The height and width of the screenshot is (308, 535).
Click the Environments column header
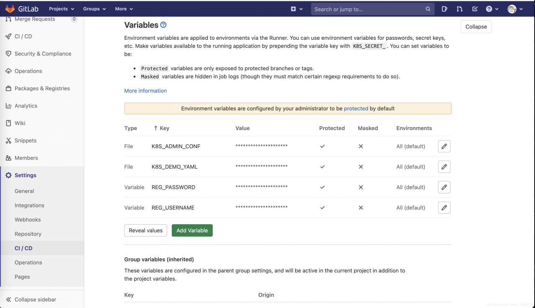[x=414, y=128]
